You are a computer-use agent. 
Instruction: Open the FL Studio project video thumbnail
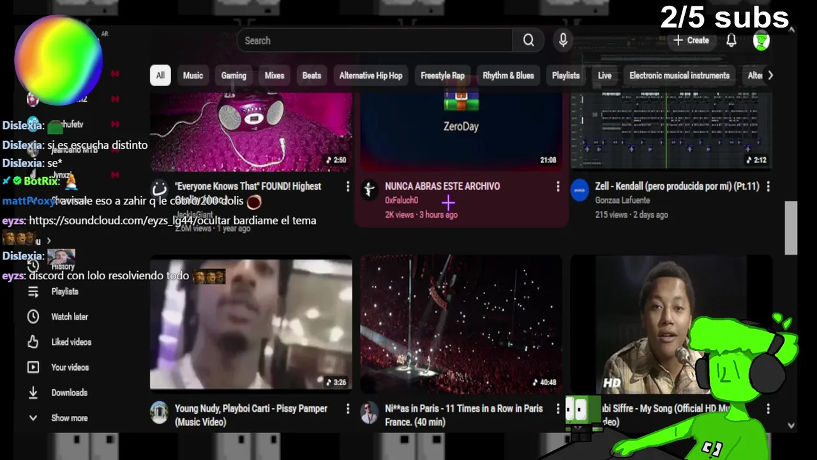click(x=671, y=132)
